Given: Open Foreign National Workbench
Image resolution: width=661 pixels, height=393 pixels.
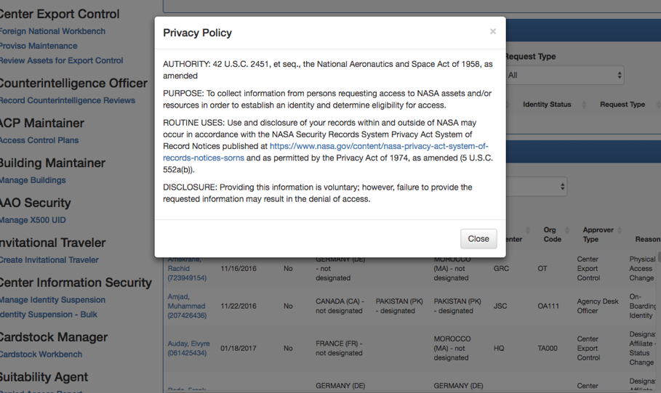Looking at the screenshot, I should point(52,31).
